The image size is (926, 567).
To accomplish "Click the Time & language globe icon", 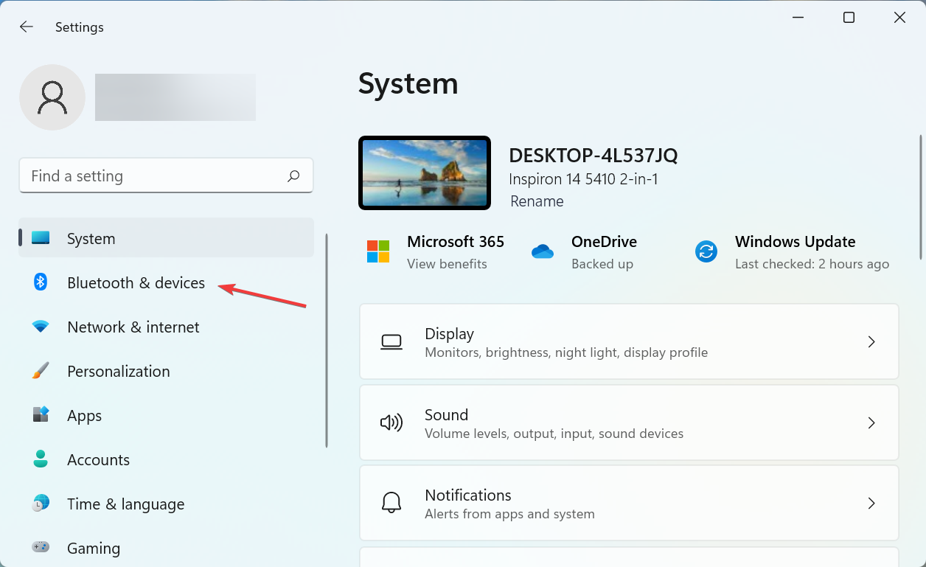I will point(41,503).
